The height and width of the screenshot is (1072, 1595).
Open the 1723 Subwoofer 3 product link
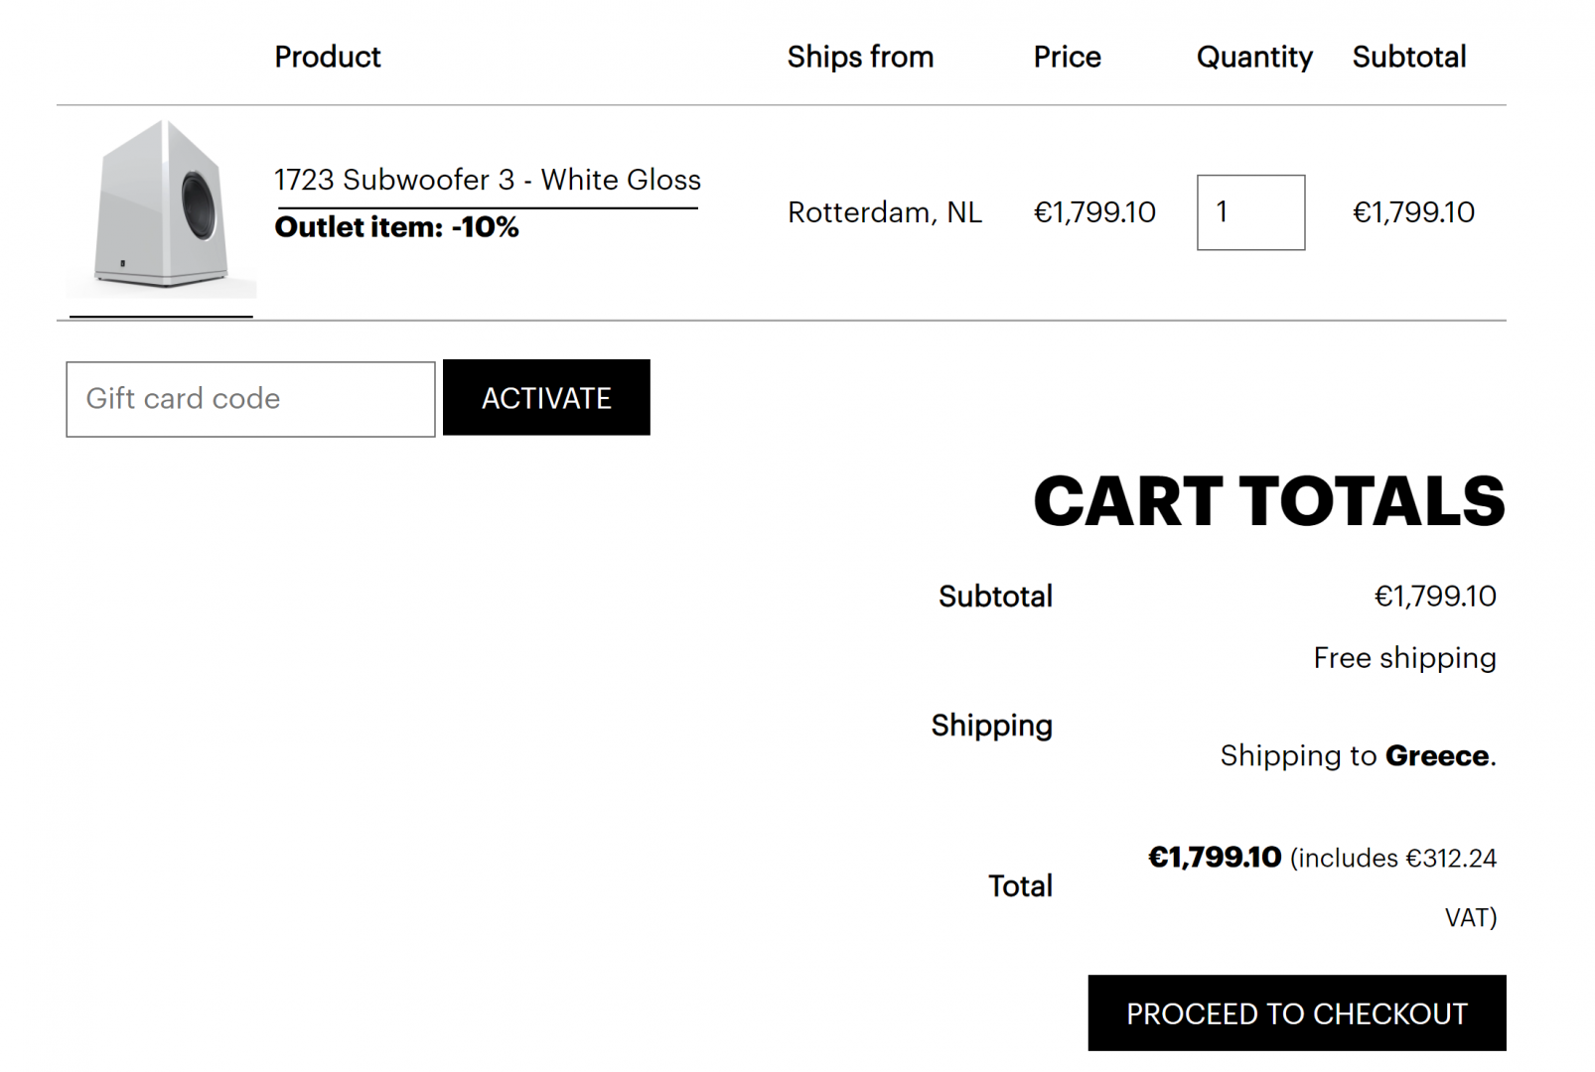point(487,180)
